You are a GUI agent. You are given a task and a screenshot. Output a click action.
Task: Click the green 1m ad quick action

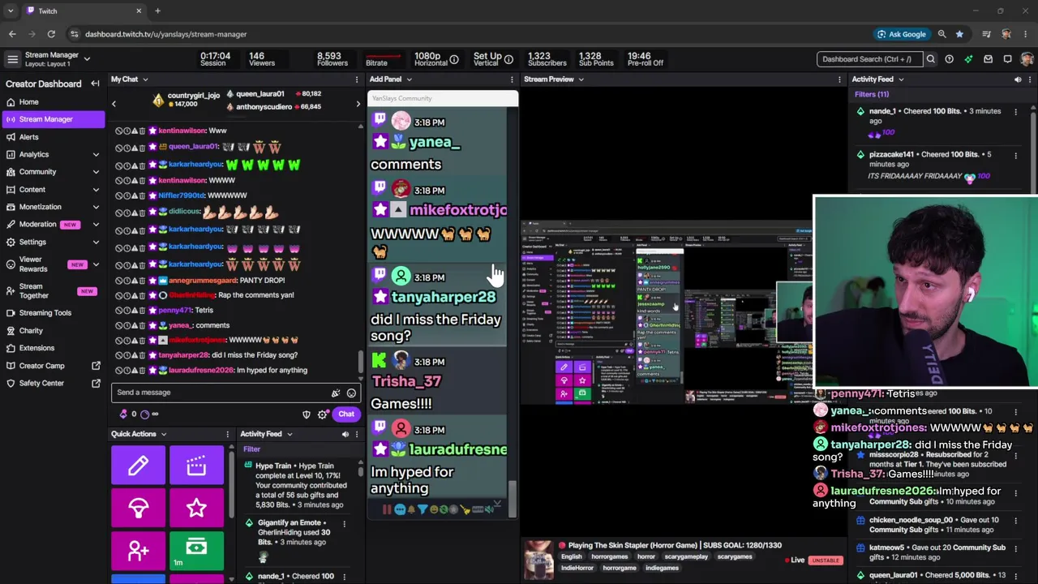point(196,551)
